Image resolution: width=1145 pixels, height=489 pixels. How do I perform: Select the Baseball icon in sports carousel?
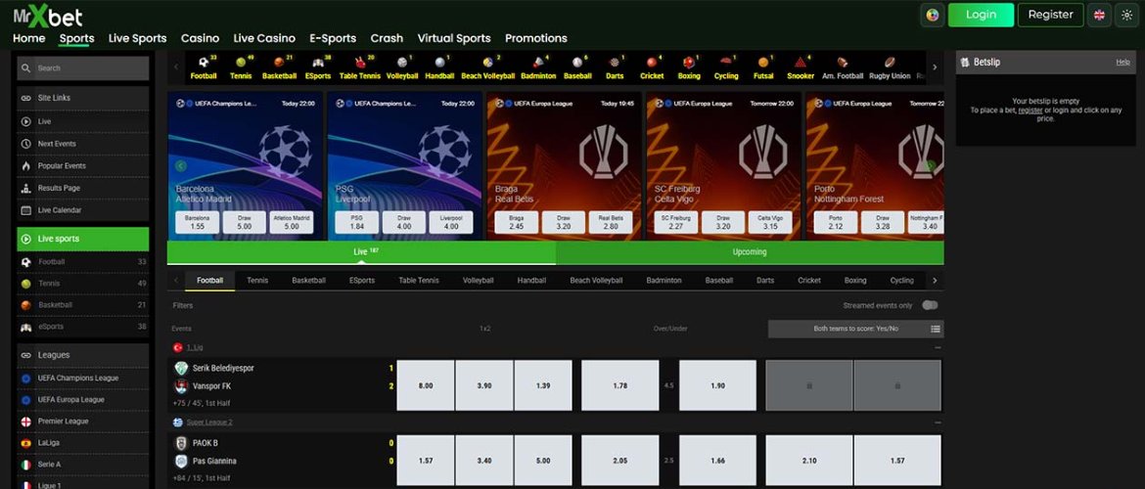[x=576, y=63]
